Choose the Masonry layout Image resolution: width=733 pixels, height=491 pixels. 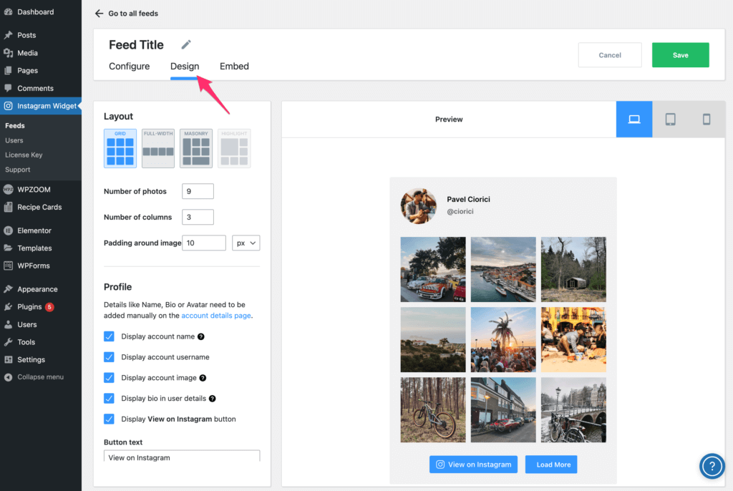click(x=195, y=148)
